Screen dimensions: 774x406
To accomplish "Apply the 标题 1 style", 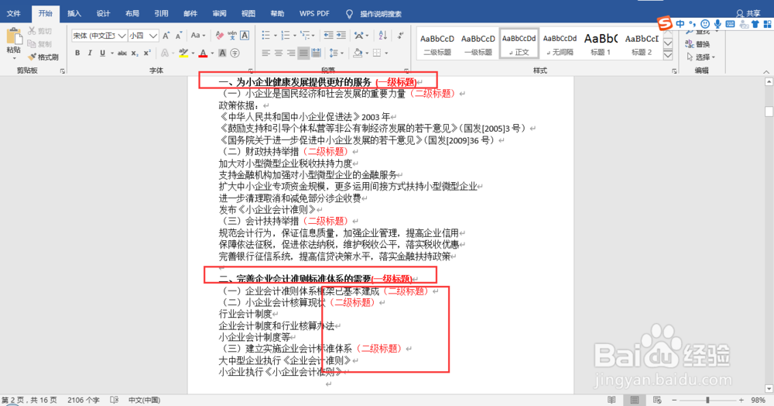I will [601, 44].
